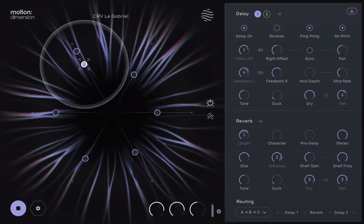Open settings via hexagon gear icon
This screenshot has height=224, width=364.
pos(38,208)
